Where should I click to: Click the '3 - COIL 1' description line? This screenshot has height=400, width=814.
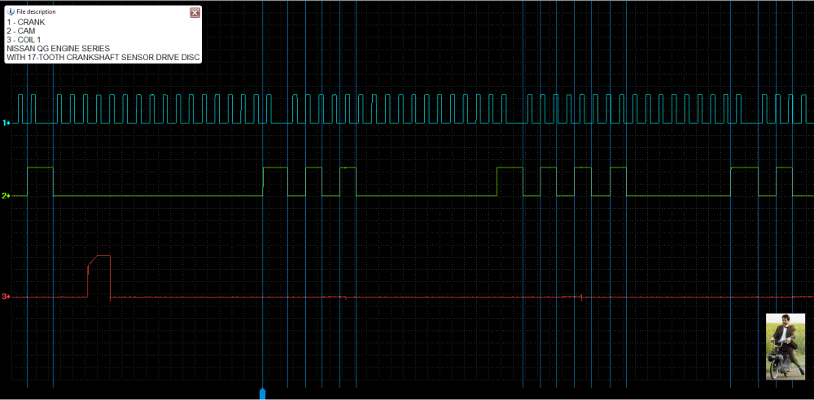[x=26, y=40]
